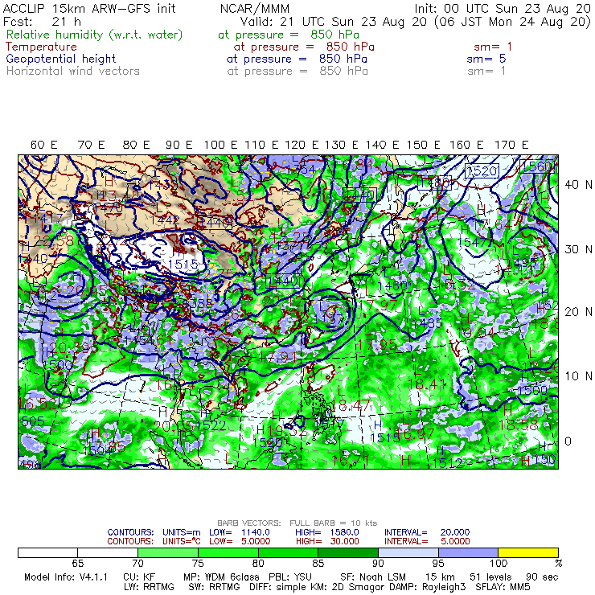Click the "100" colorbar tick label
Screen dimensions: 595x595
pyautogui.click(x=499, y=563)
